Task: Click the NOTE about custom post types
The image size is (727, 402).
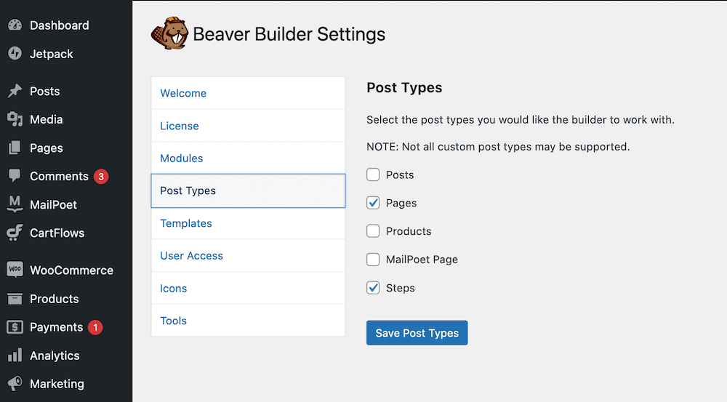Action: coord(498,147)
